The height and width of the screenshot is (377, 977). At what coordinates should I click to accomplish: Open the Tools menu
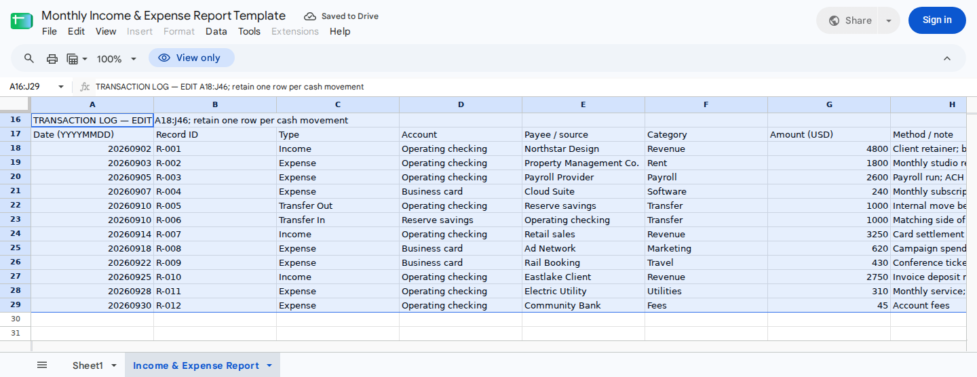[249, 31]
